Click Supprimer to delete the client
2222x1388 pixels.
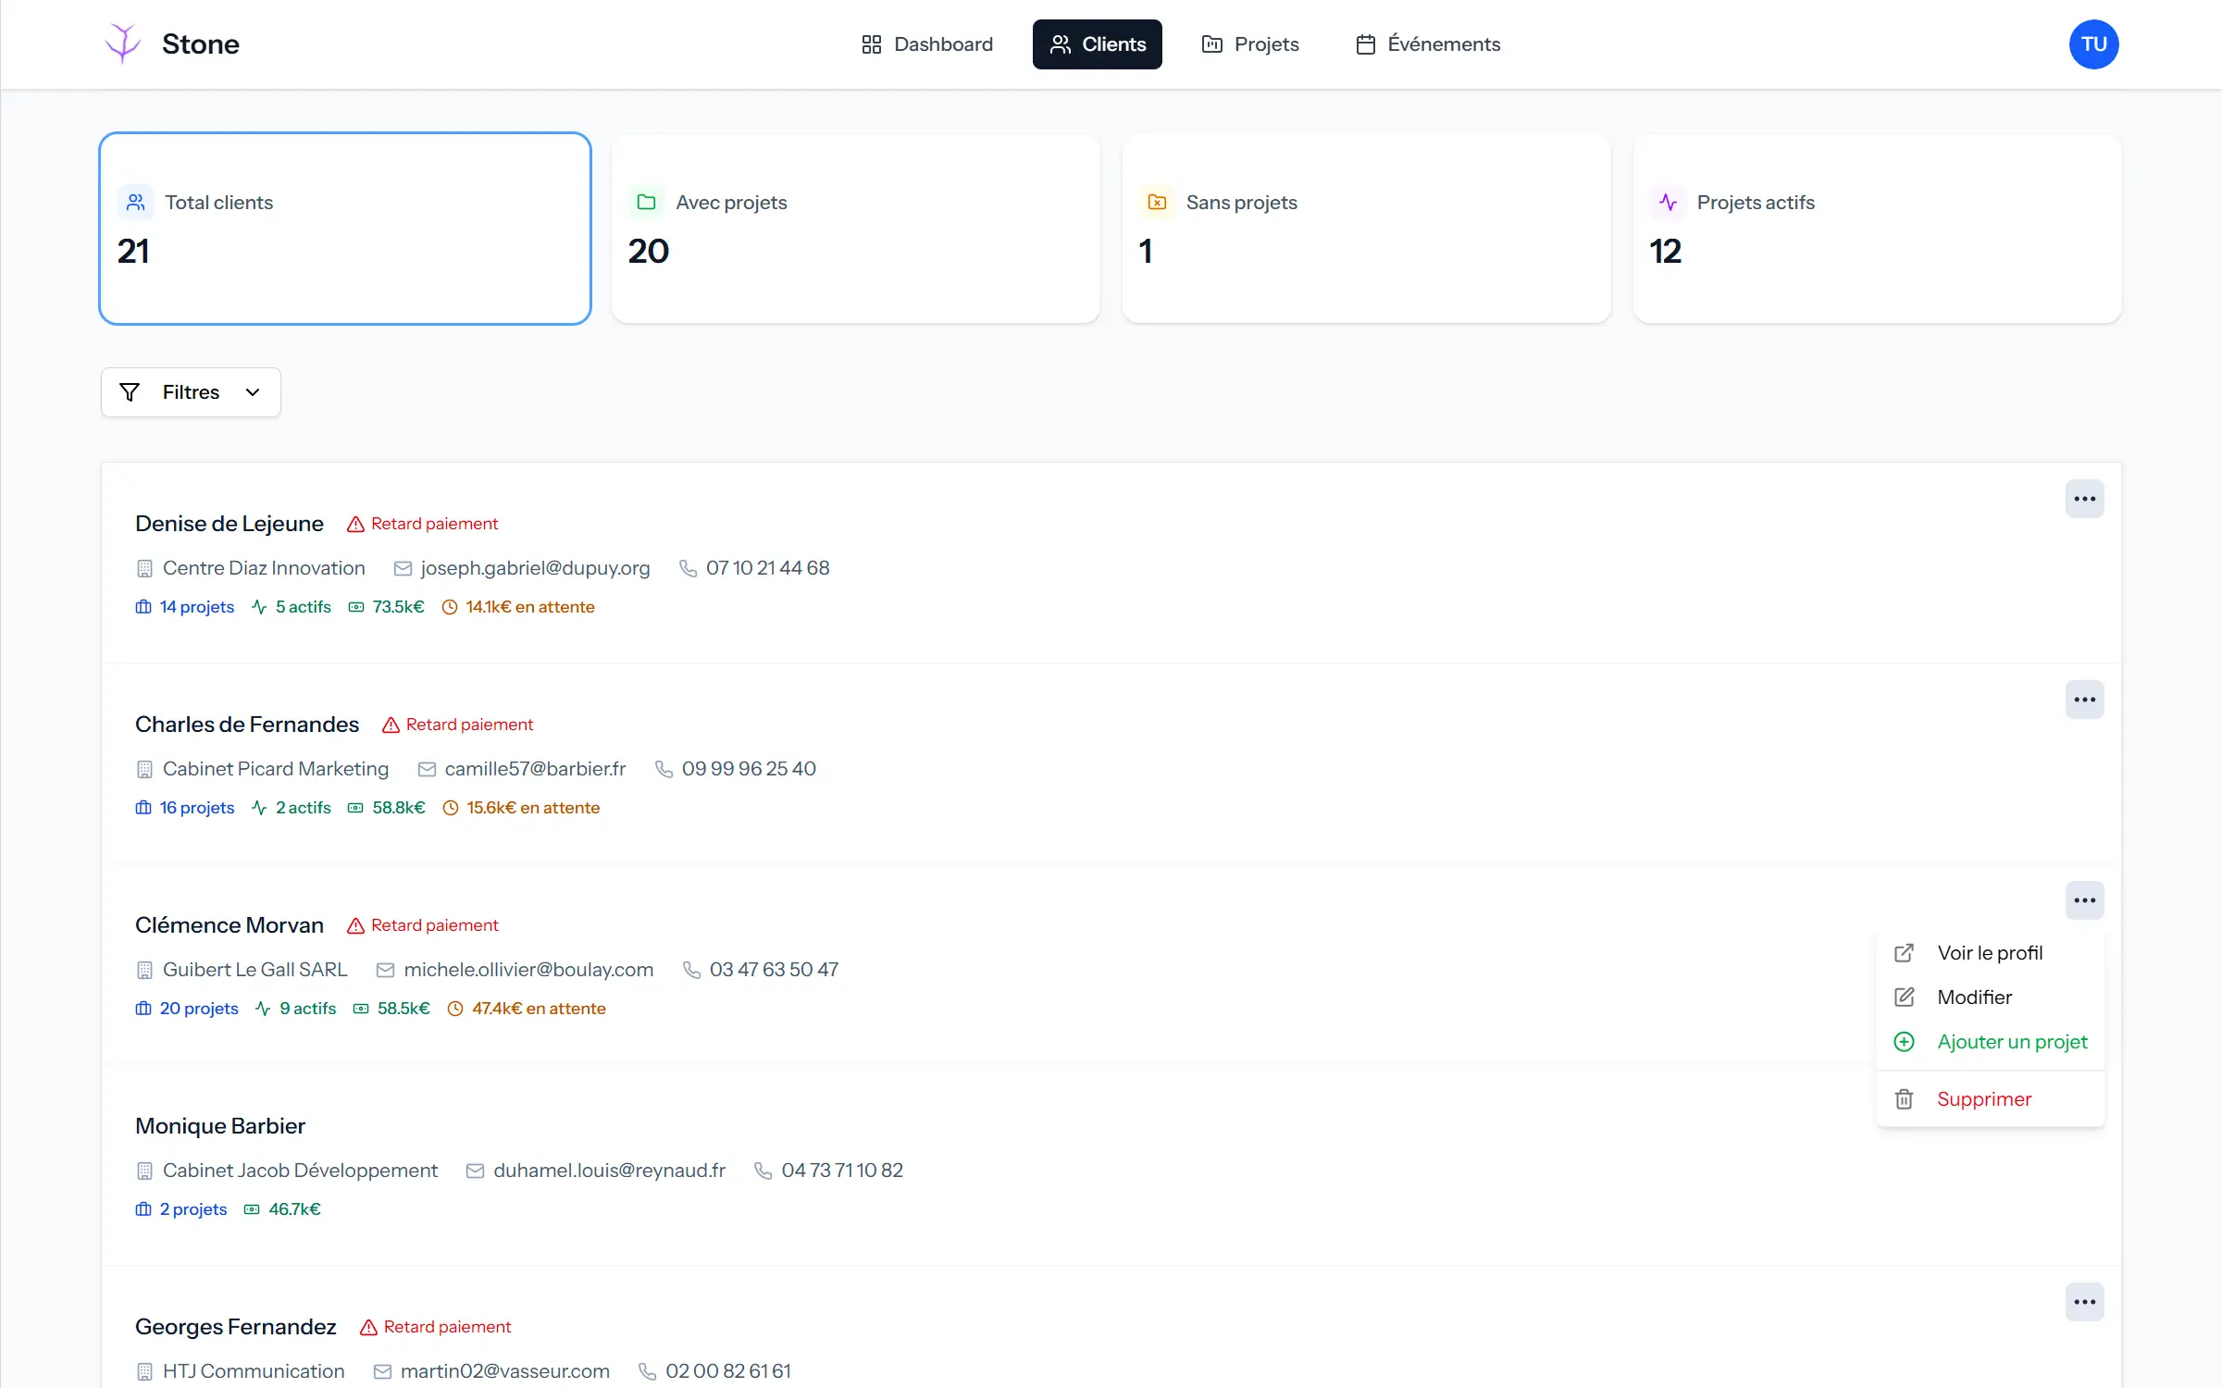pyautogui.click(x=1983, y=1098)
